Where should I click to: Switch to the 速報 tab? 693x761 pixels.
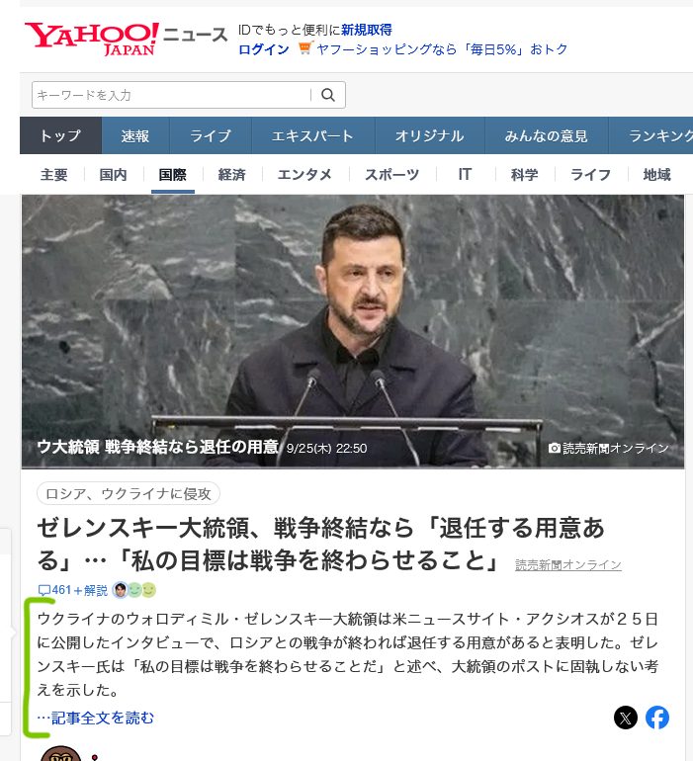click(x=135, y=135)
